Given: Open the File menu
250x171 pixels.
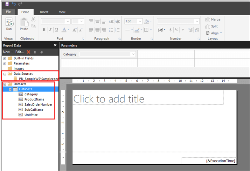Looking at the screenshot, I should (x=8, y=12).
